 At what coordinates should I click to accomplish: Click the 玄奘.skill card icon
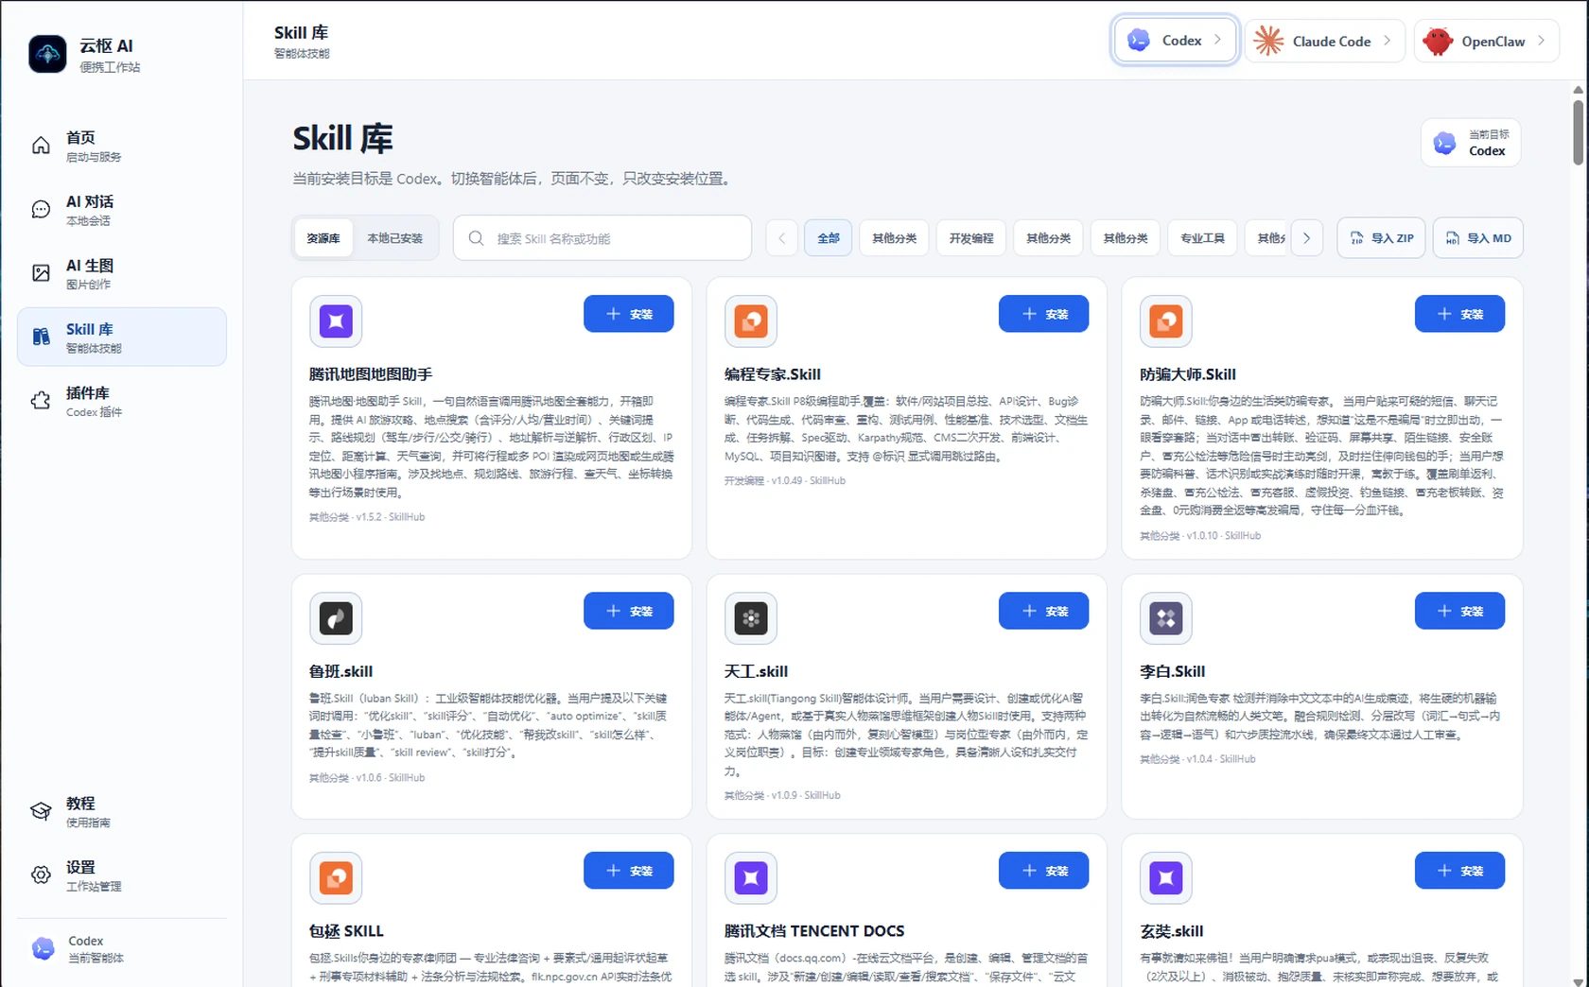coord(1166,878)
